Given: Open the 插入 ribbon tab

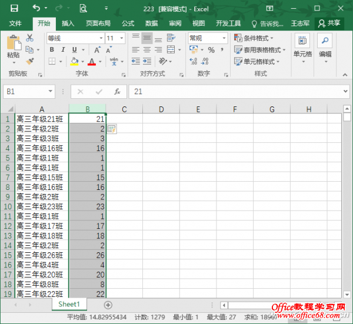Looking at the screenshot, I should (x=68, y=24).
